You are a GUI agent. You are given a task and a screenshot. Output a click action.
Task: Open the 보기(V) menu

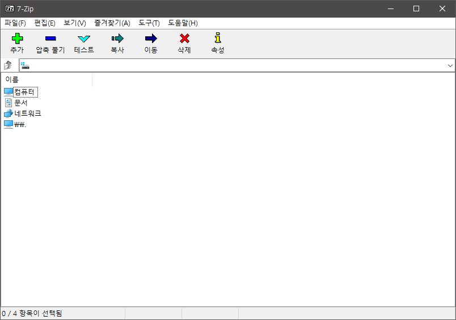click(x=75, y=23)
